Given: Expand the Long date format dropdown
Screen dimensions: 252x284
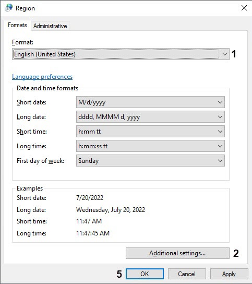Looking at the screenshot, I should (150, 117).
